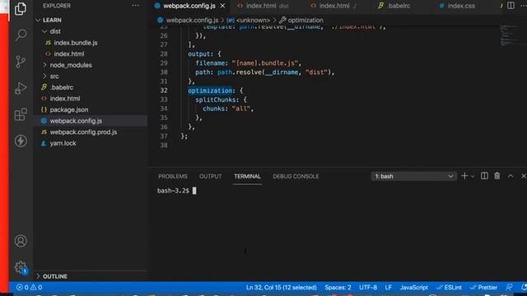Open the Manage settings gear
The height and width of the screenshot is (296, 527).
click(x=21, y=267)
